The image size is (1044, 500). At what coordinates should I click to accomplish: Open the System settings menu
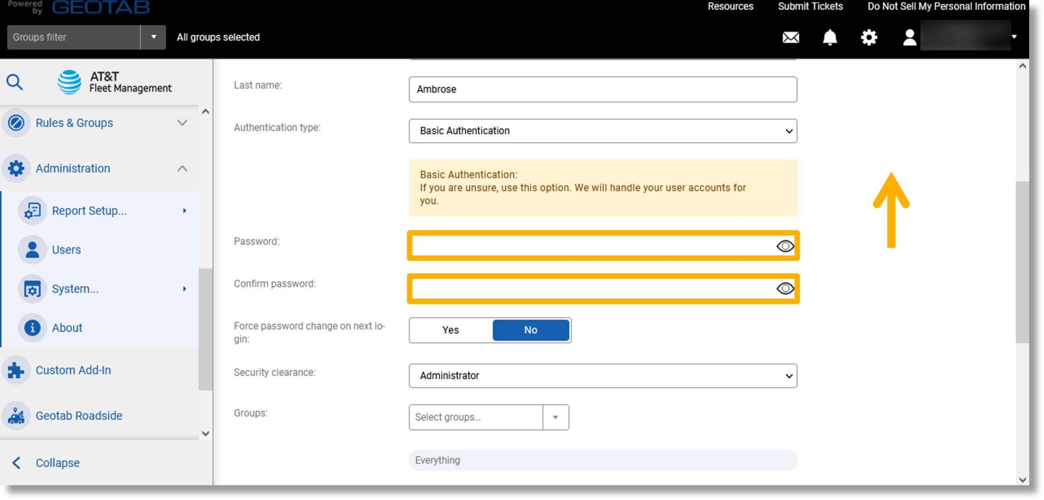pyautogui.click(x=75, y=289)
